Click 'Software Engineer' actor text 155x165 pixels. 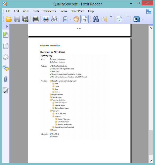pos(58,62)
